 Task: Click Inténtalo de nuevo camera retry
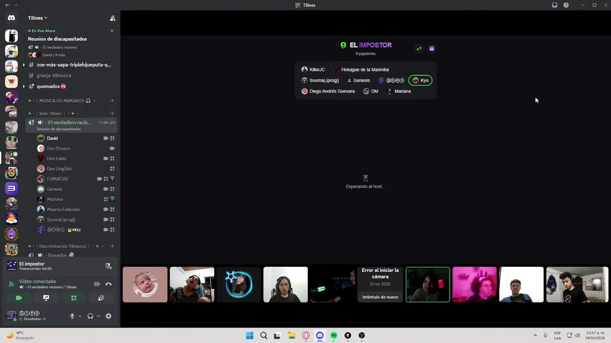click(x=380, y=297)
